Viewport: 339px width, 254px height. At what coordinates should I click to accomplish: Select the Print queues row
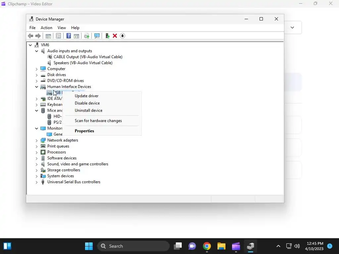point(58,146)
